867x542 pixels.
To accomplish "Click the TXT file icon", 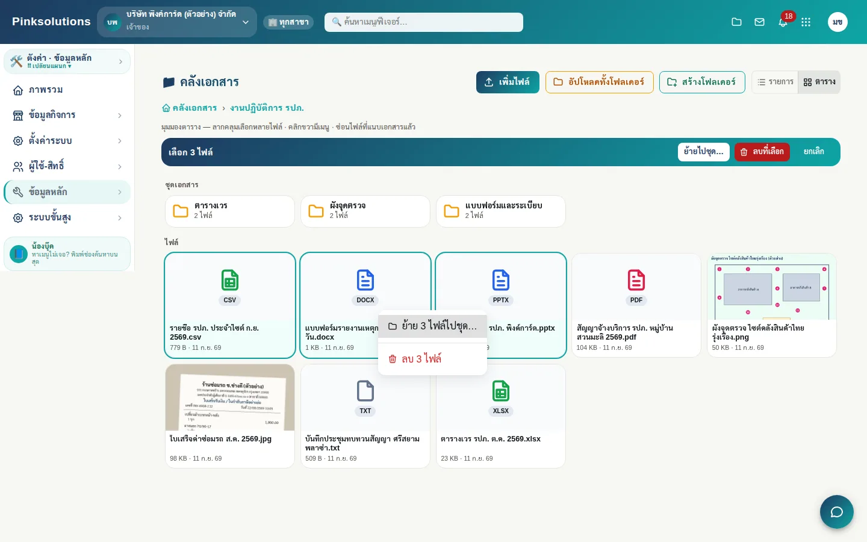I will 365,391.
